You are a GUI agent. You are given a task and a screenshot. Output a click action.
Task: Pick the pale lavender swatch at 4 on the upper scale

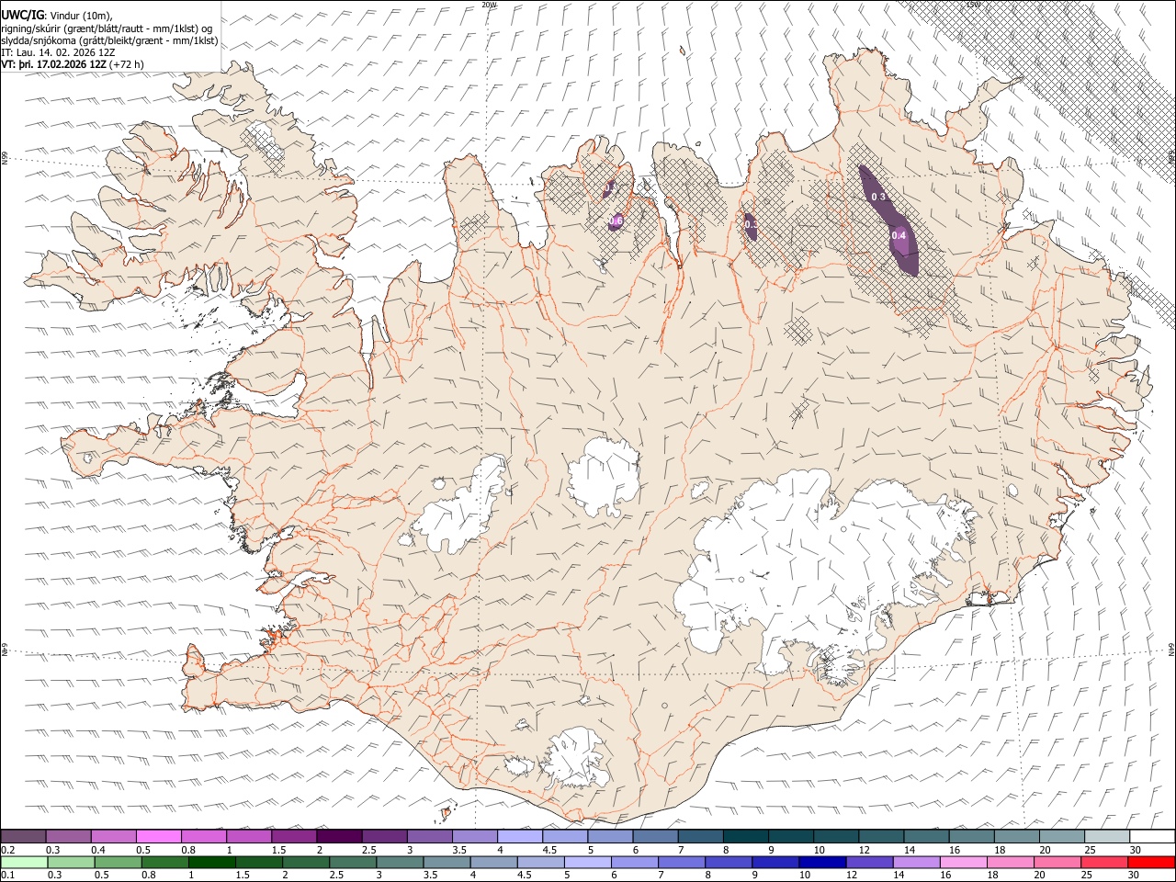click(x=519, y=837)
